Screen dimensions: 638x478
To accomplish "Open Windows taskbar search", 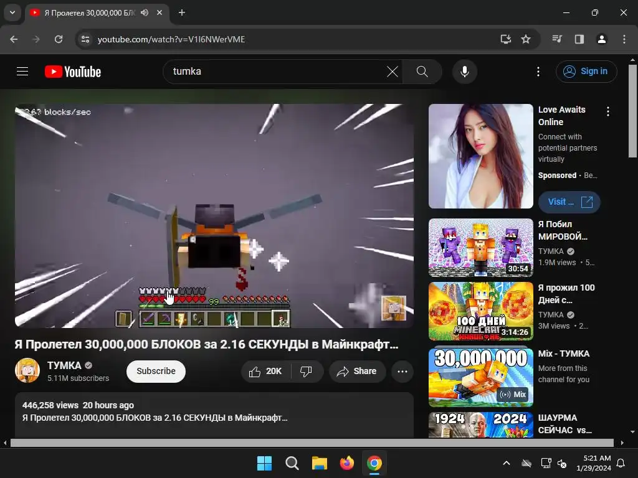I will click(292, 463).
